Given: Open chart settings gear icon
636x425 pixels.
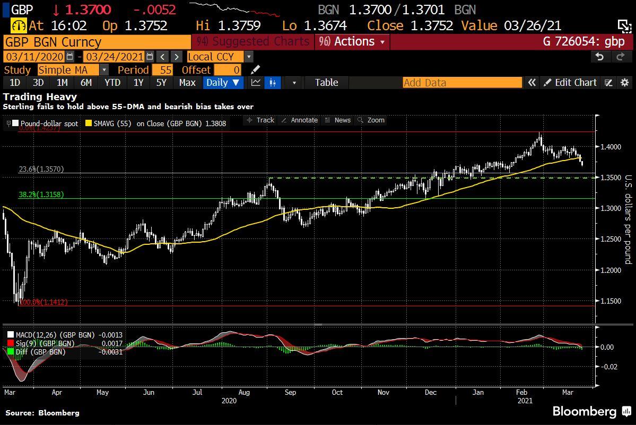Looking at the screenshot, I should (625, 83).
